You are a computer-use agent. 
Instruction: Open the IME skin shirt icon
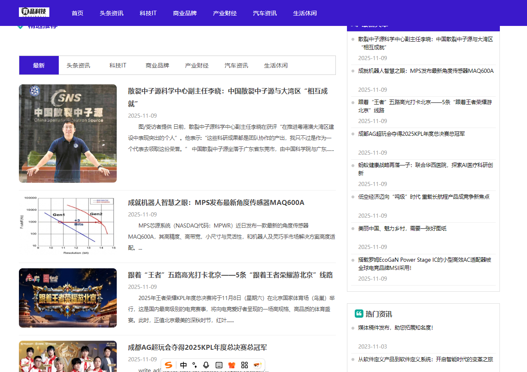point(232,365)
